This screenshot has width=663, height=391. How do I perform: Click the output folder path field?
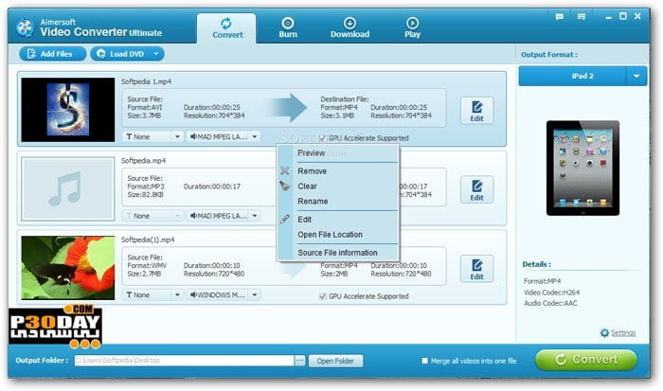[x=184, y=360]
